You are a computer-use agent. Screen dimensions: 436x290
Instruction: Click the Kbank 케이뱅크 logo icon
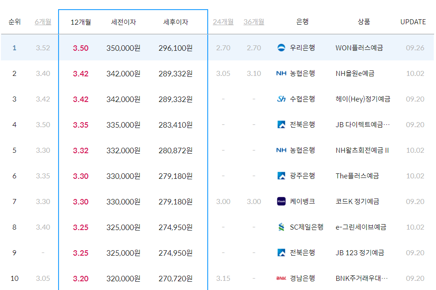(281, 201)
